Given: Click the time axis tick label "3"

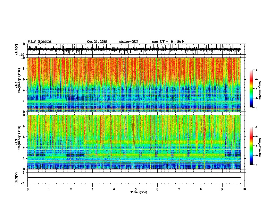Looking at the screenshot, I should pyautogui.click(x=92, y=189).
